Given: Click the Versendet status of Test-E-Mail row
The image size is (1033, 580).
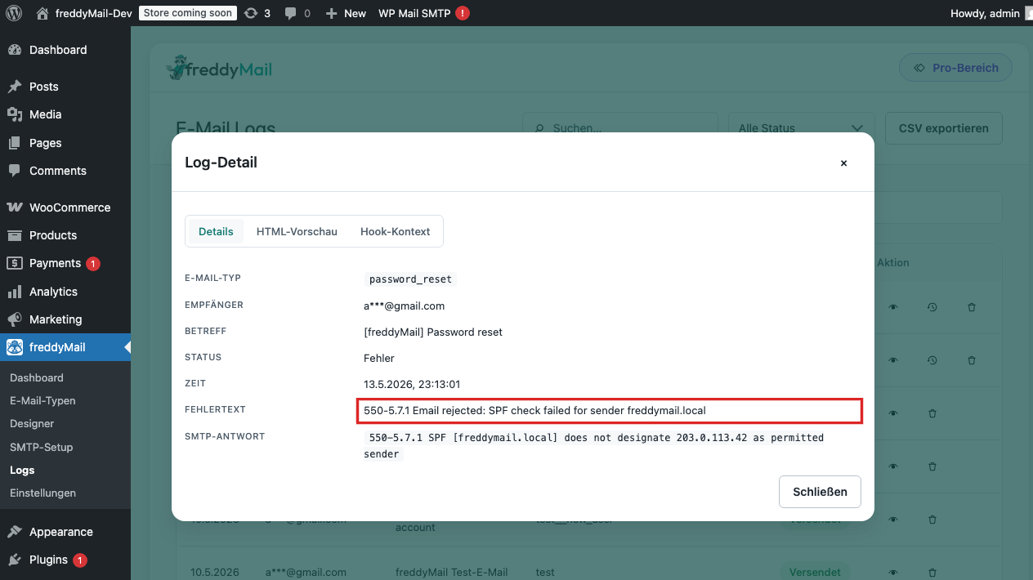Looking at the screenshot, I should [815, 573].
